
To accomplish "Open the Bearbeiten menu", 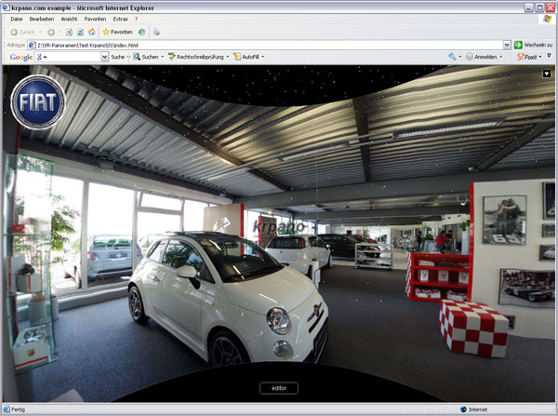I will click(41, 19).
